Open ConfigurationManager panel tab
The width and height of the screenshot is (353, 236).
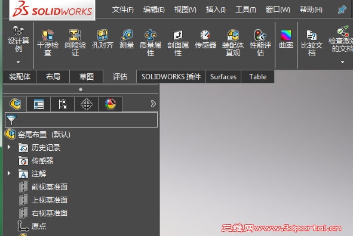click(62, 104)
